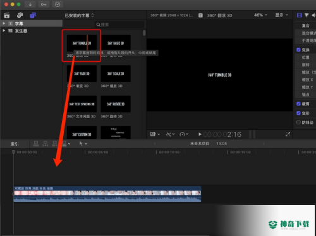Open the 46% zoom dropdown

click(x=260, y=15)
